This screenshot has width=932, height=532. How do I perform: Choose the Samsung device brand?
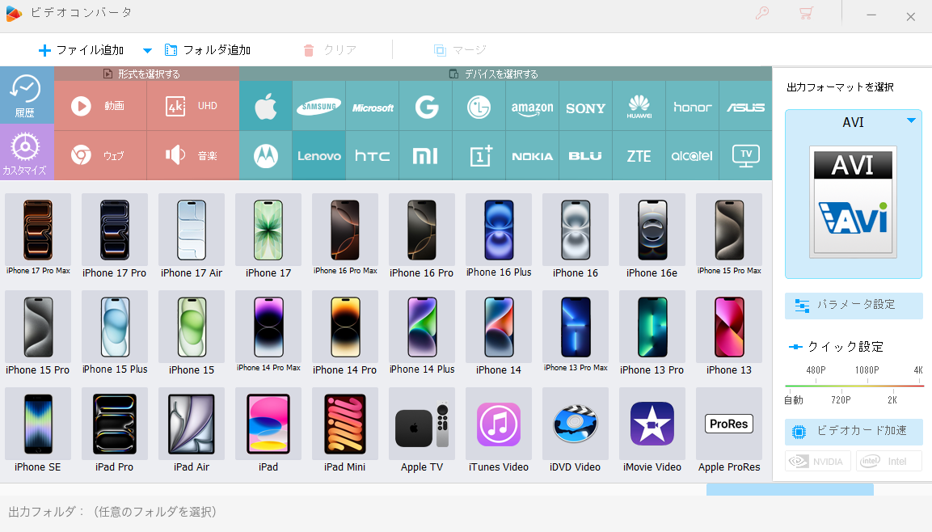[x=319, y=106]
